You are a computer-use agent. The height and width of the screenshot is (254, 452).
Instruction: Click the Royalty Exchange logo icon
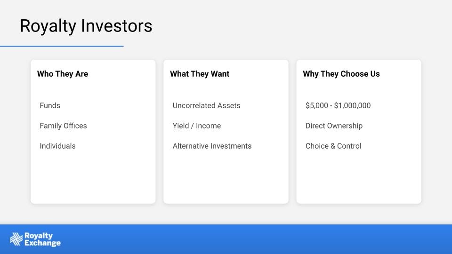(16, 239)
